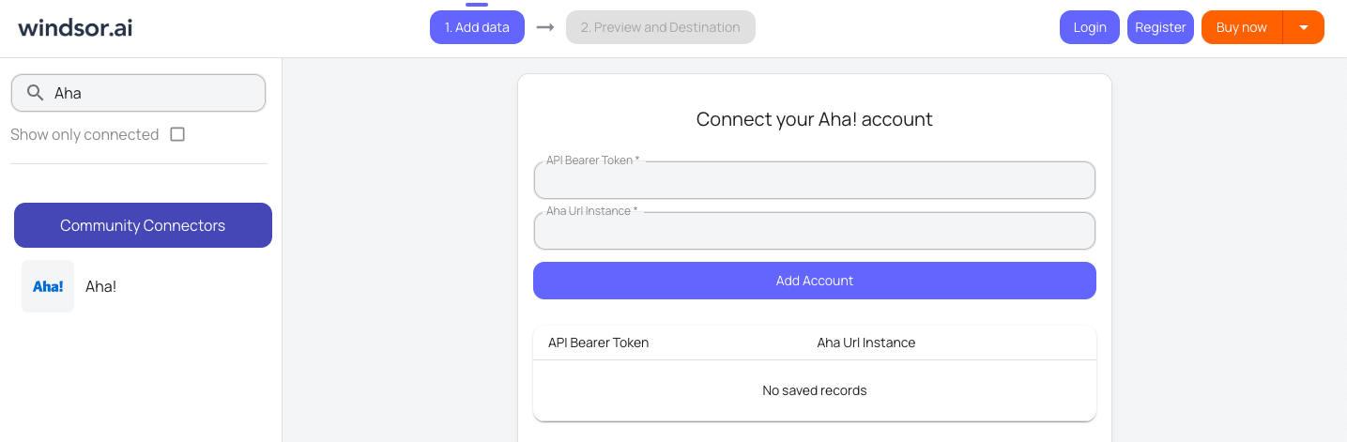Click the Aha Url Instance column header
Screen dimensions: 1347x442
pos(865,343)
